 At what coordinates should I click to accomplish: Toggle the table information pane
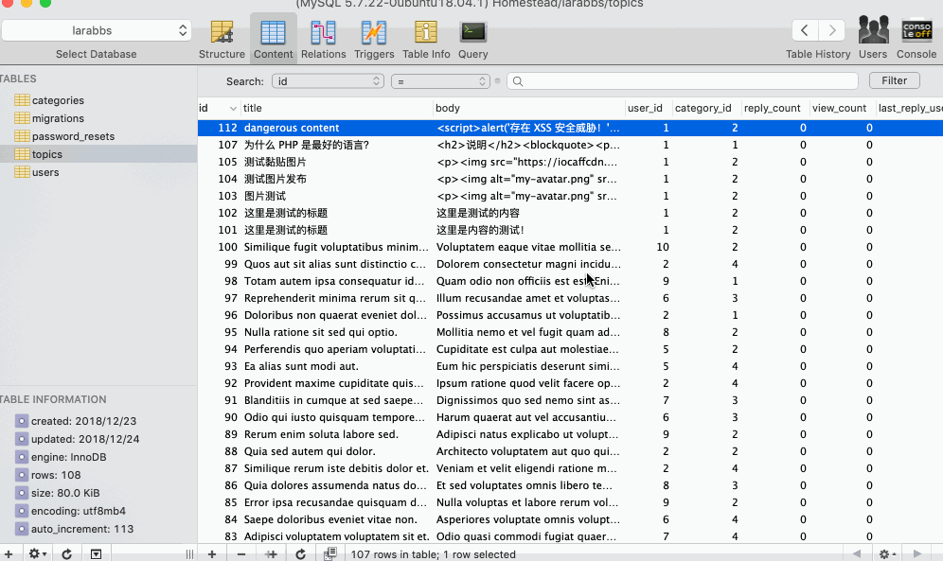point(96,553)
